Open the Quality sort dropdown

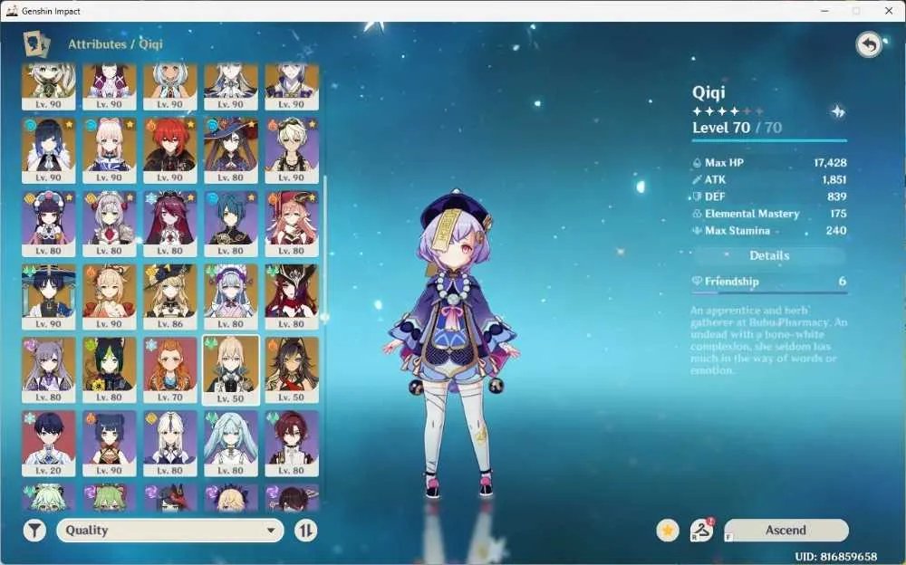pos(170,530)
